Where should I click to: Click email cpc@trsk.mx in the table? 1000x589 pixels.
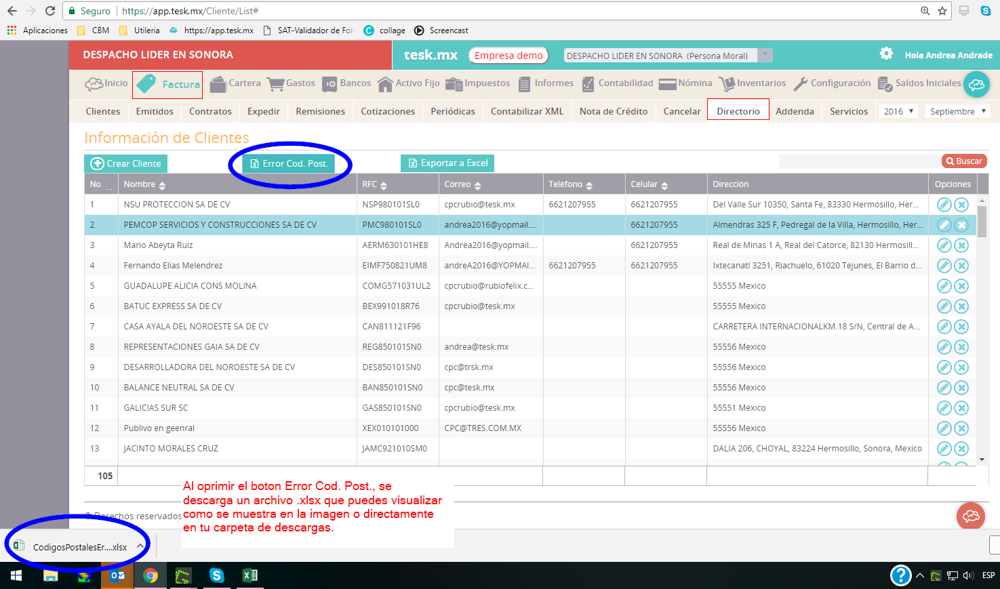[468, 367]
